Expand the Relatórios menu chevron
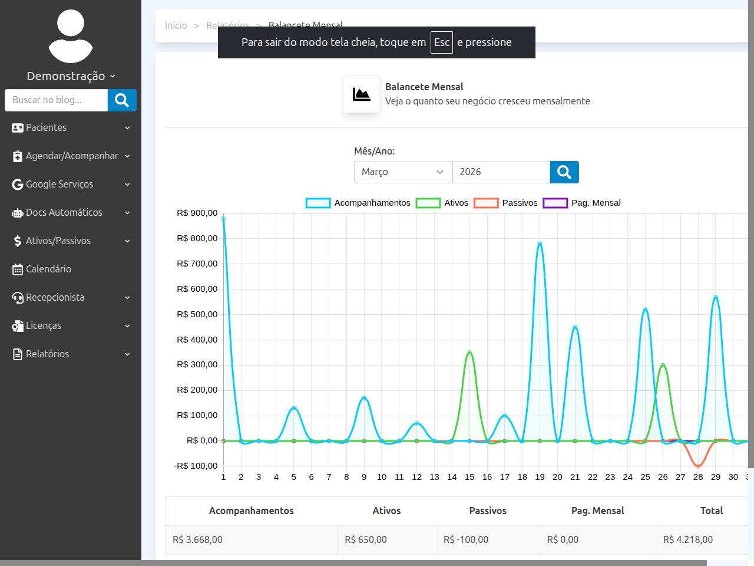 127,354
